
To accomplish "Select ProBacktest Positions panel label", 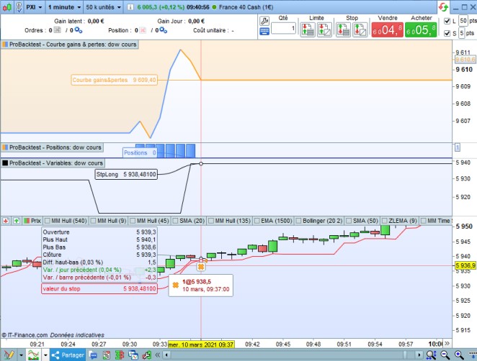I will (x=52, y=147).
